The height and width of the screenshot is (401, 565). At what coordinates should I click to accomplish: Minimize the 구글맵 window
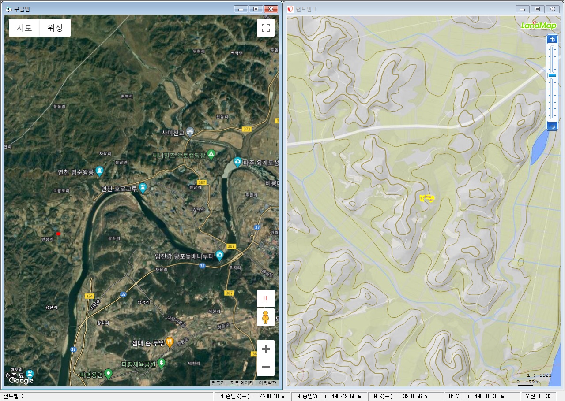pyautogui.click(x=241, y=9)
